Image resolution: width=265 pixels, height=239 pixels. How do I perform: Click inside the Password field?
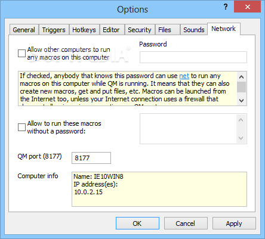(x=193, y=57)
